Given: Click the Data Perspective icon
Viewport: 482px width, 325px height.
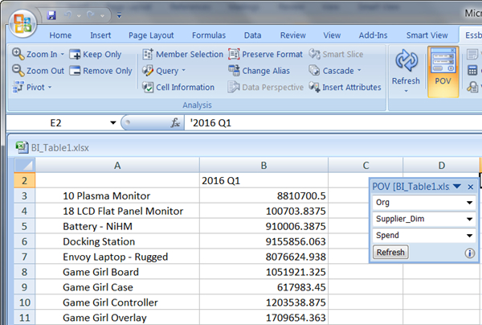Looking at the screenshot, I should [x=233, y=87].
